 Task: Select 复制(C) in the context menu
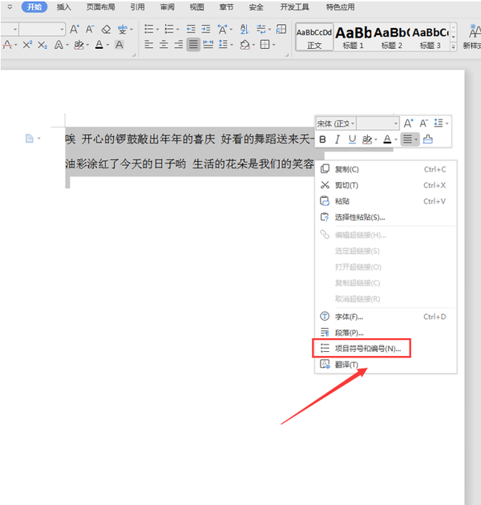pyautogui.click(x=347, y=169)
